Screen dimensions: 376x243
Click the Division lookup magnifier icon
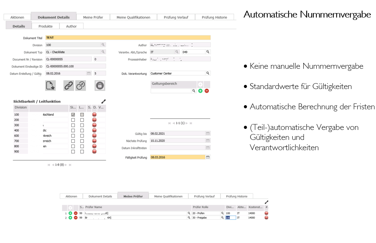[103, 45]
